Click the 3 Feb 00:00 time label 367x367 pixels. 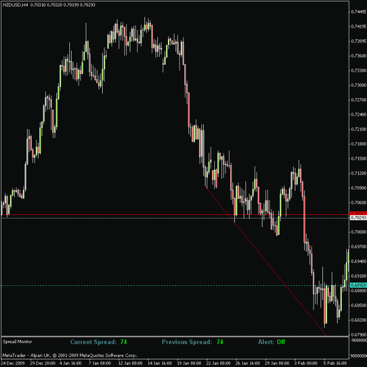[x=306, y=363]
